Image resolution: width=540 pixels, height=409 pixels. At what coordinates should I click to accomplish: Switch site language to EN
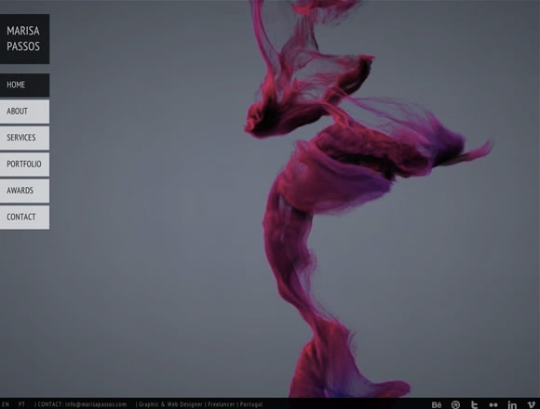click(x=6, y=404)
